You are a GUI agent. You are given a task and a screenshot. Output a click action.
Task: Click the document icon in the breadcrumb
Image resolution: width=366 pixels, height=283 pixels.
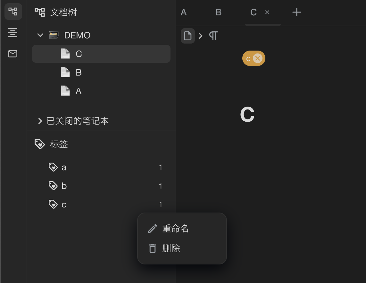tap(188, 36)
